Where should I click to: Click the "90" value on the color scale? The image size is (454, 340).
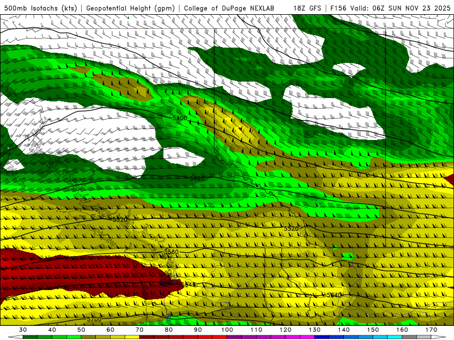[x=197, y=330]
